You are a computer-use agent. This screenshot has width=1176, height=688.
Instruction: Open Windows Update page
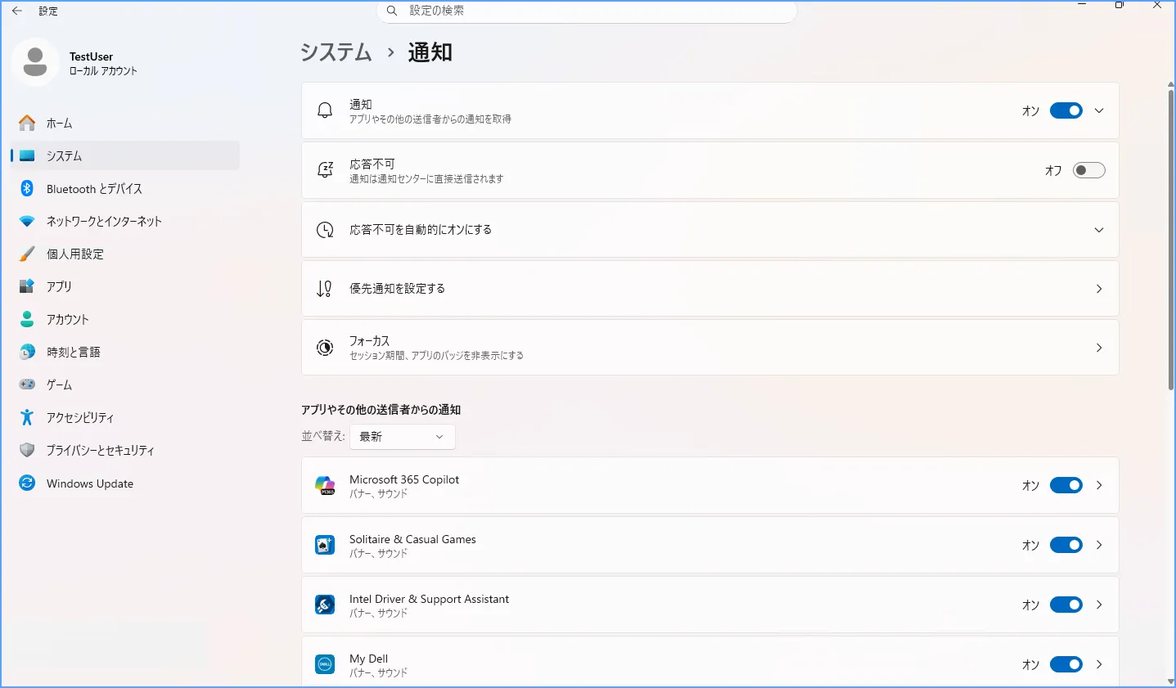tap(125, 483)
